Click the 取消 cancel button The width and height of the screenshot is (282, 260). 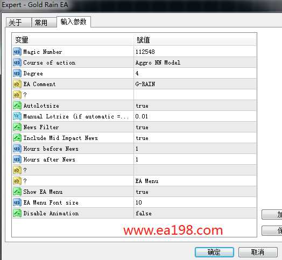pyautogui.click(x=258, y=252)
